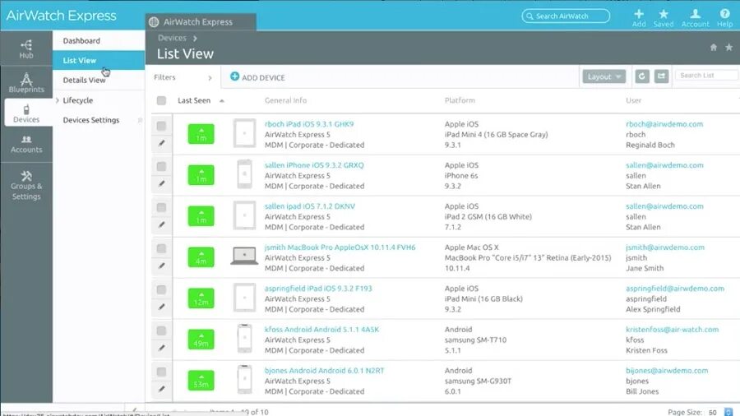
Task: Edit sallen ipad device with pencil icon
Action: point(161,224)
